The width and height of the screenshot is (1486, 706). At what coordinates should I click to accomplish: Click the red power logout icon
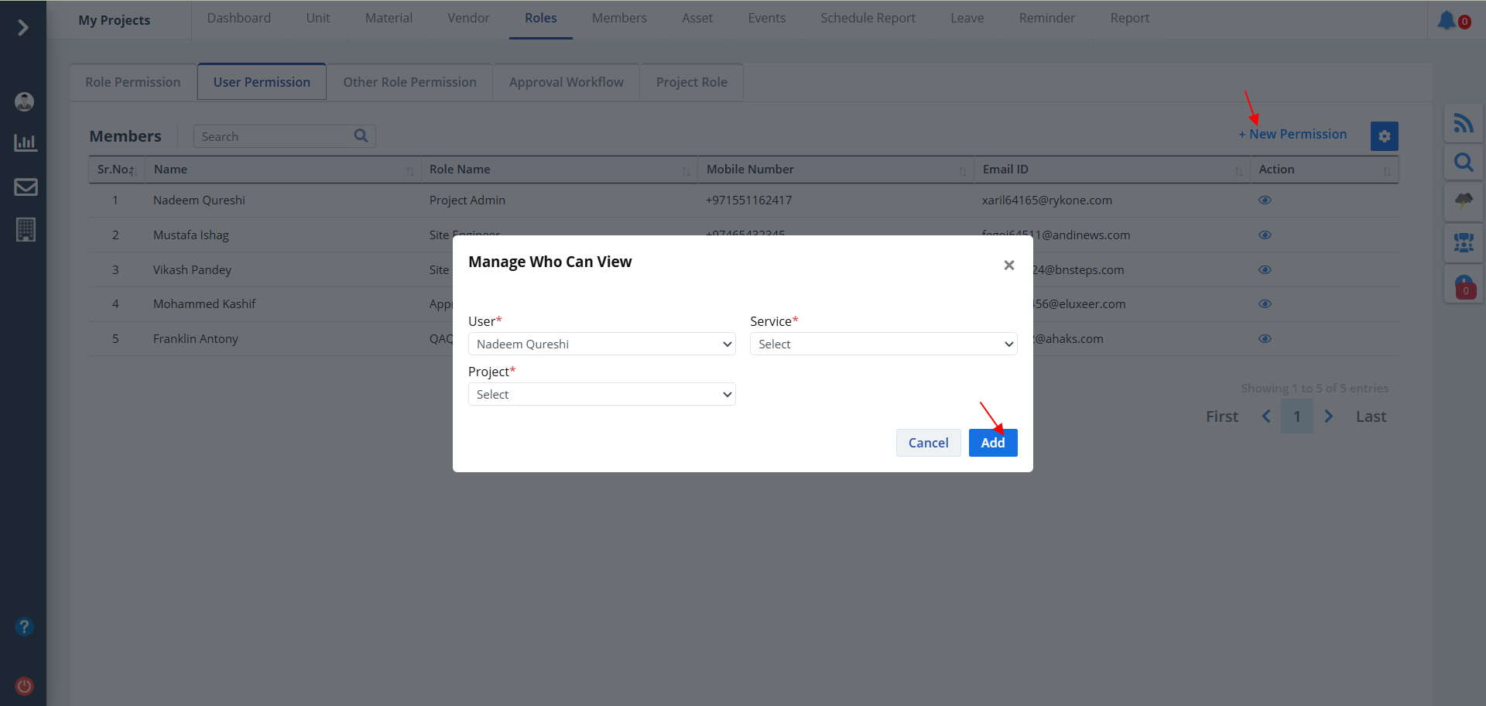(25, 686)
